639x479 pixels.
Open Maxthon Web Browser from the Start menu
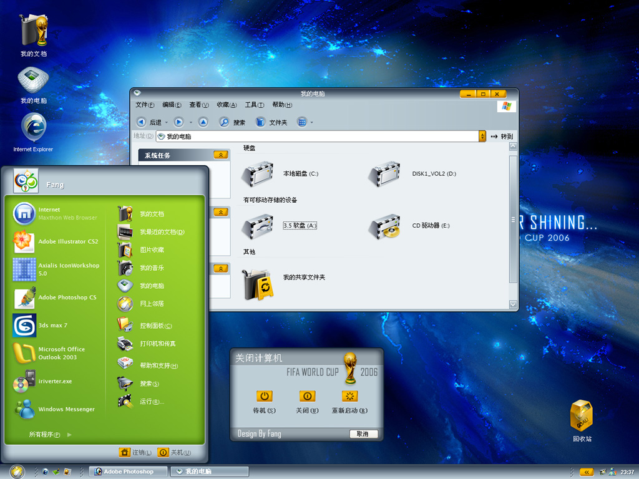56,213
